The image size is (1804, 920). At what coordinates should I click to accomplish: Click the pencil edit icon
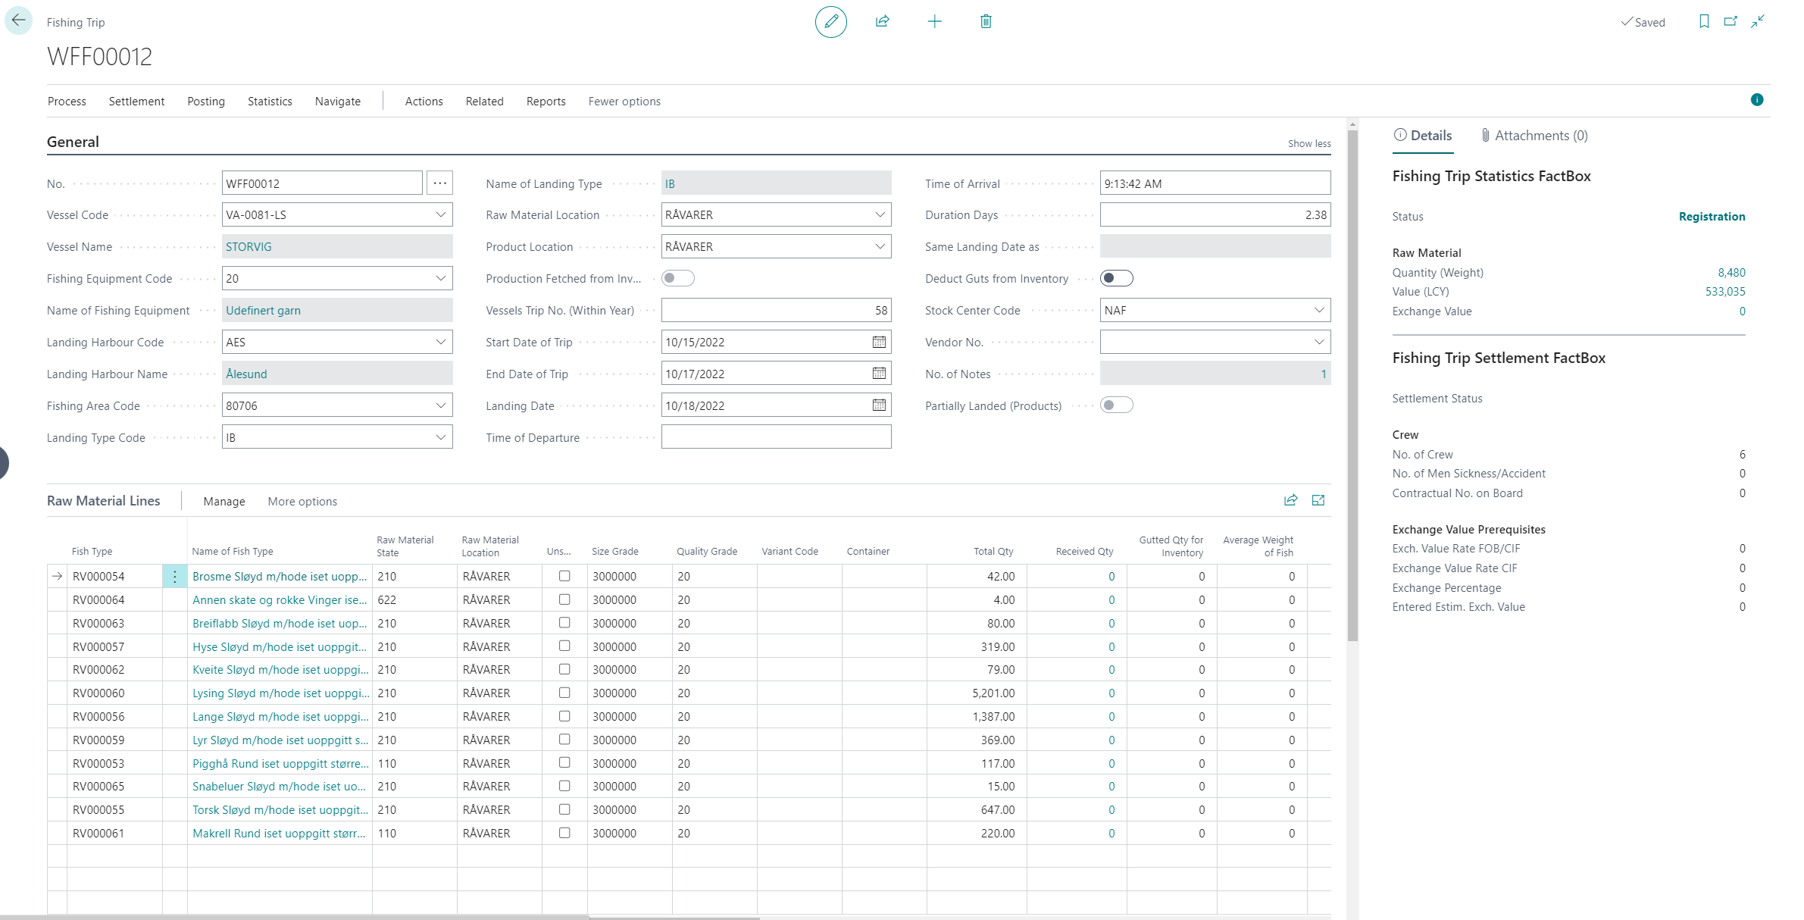(x=830, y=22)
